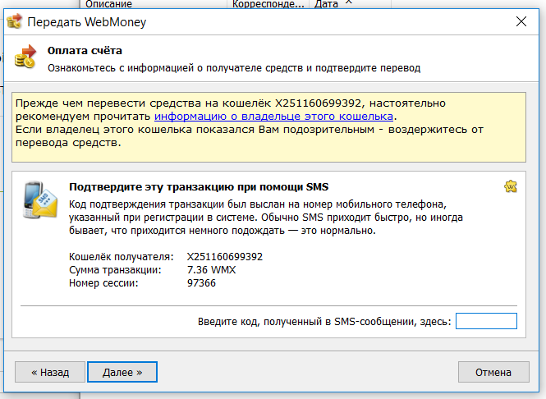Click the transaction amount 7.36 WMX
Viewport: 546px width, 399px height.
click(x=213, y=270)
